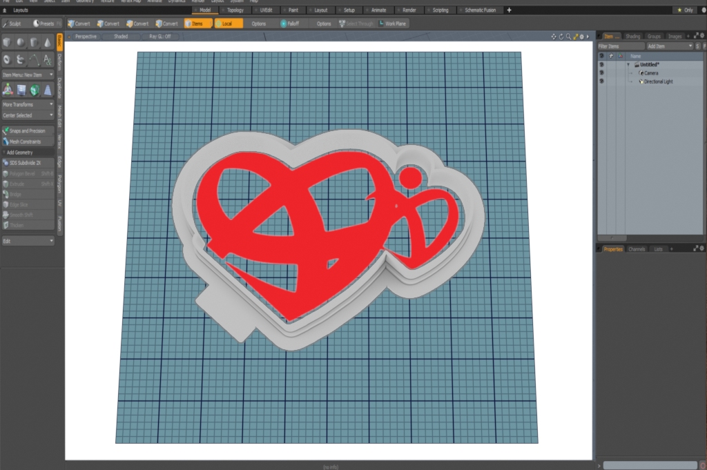Expand the More Transforms dropdown
Screen dimensions: 707x470
click(28, 104)
